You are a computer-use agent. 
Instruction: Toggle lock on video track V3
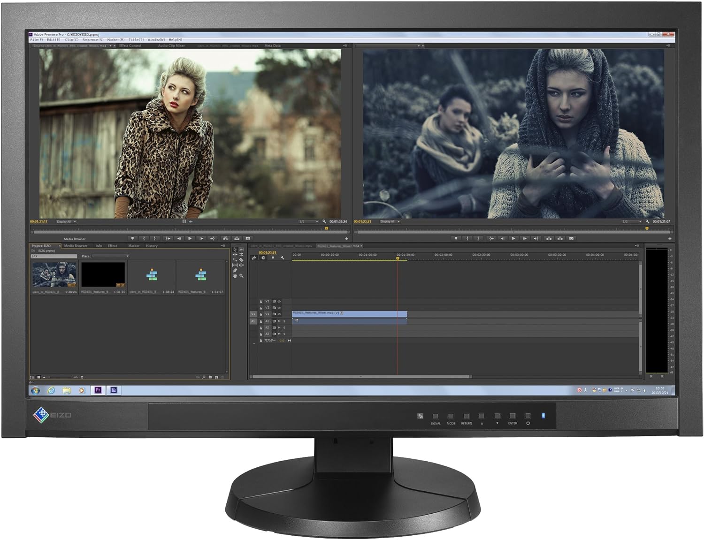click(261, 302)
